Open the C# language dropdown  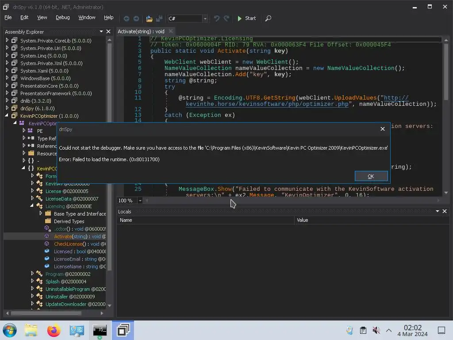coord(205,19)
